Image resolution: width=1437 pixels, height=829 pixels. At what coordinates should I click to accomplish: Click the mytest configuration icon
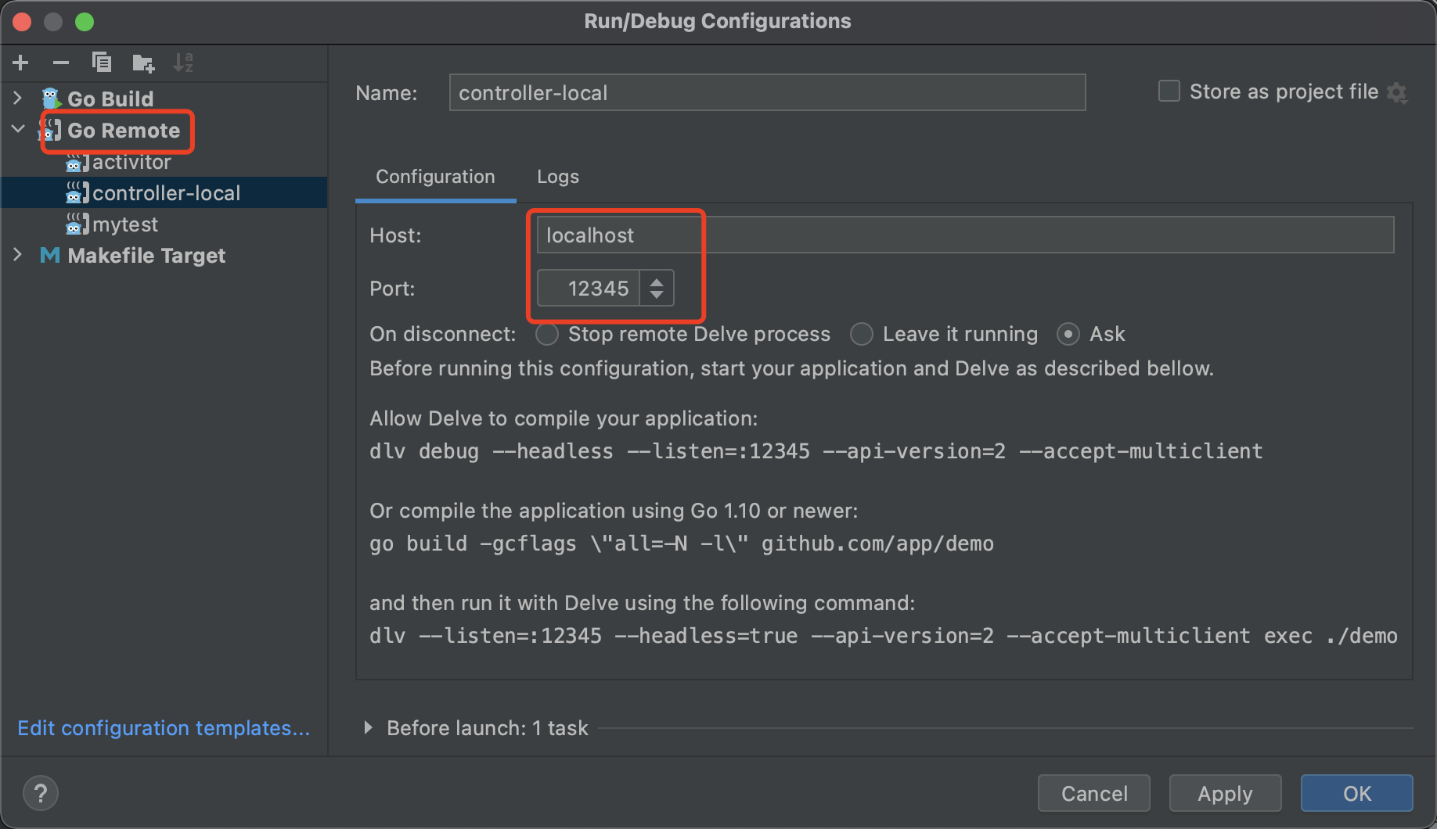(x=77, y=224)
